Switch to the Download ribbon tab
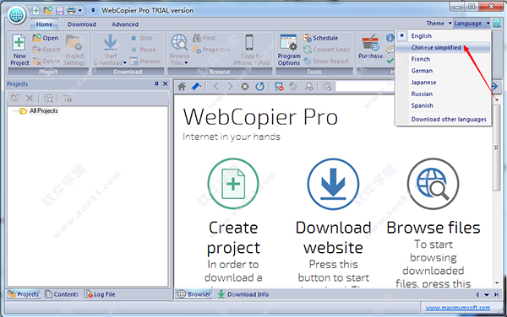The height and width of the screenshot is (317, 507). coord(82,24)
